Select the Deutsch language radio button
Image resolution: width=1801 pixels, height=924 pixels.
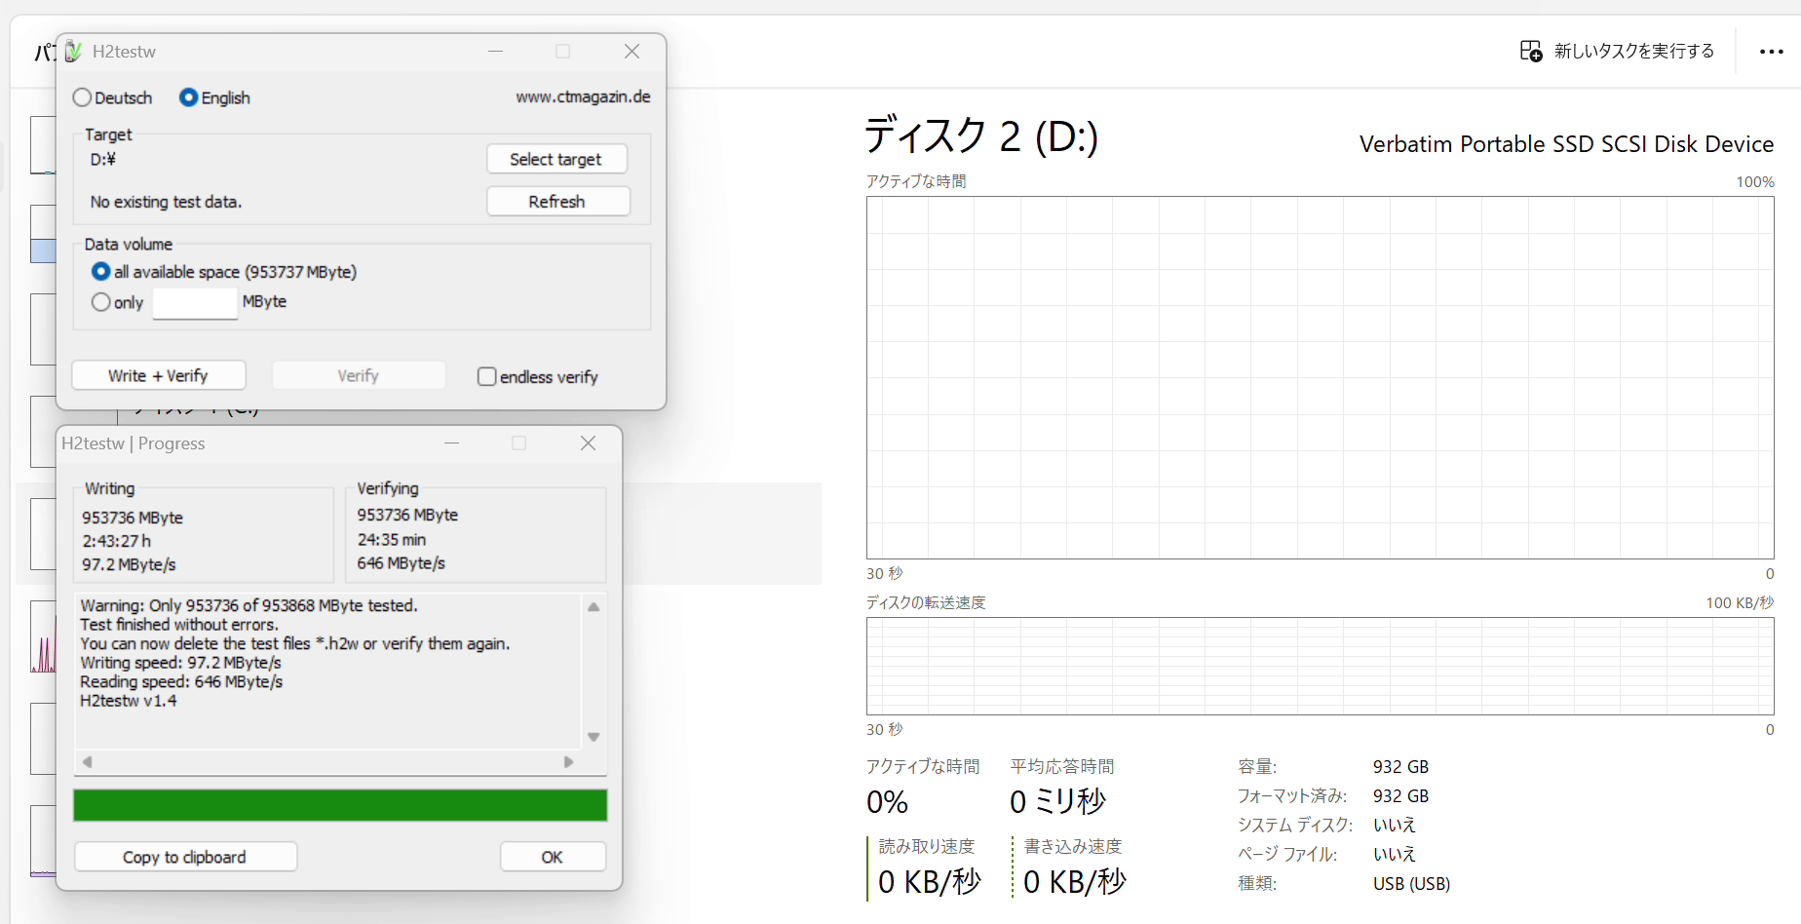pyautogui.click(x=83, y=97)
